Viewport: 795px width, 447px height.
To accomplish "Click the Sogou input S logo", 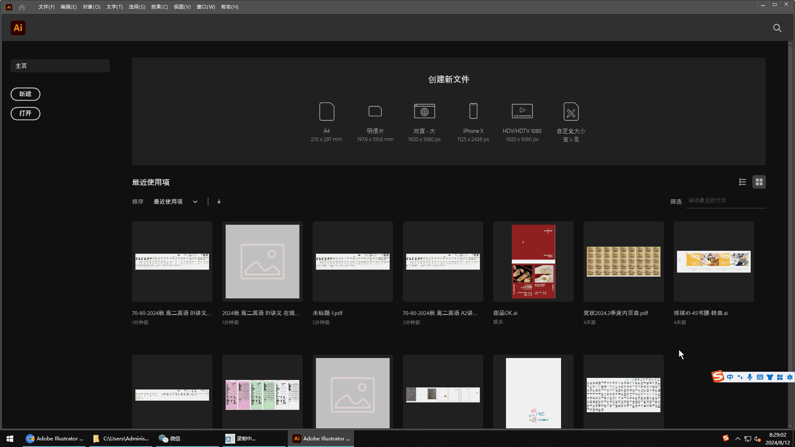I will [718, 377].
